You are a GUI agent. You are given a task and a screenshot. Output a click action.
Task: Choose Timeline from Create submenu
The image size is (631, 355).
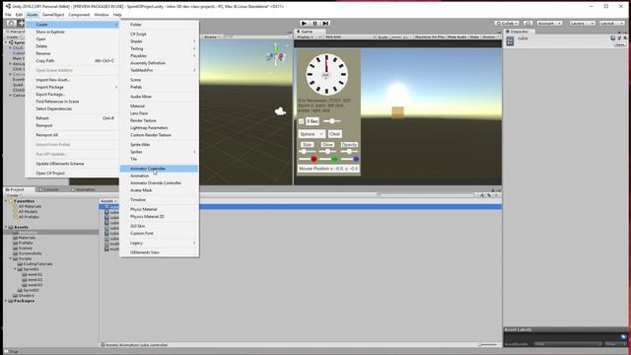pos(159,199)
